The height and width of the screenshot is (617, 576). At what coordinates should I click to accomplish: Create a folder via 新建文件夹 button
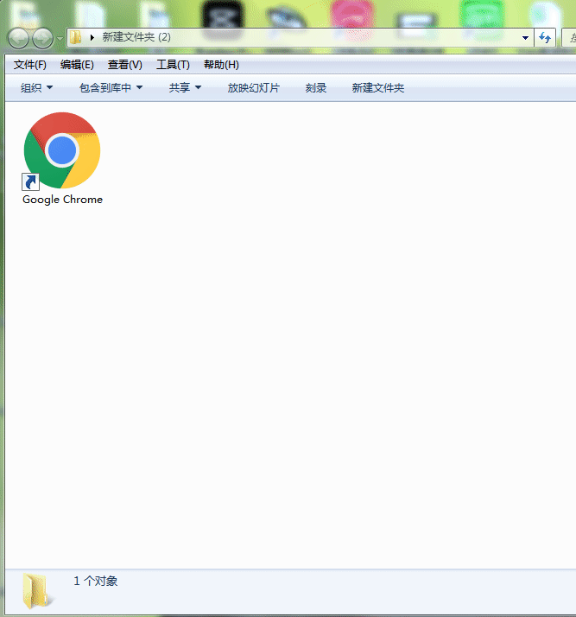coord(378,88)
